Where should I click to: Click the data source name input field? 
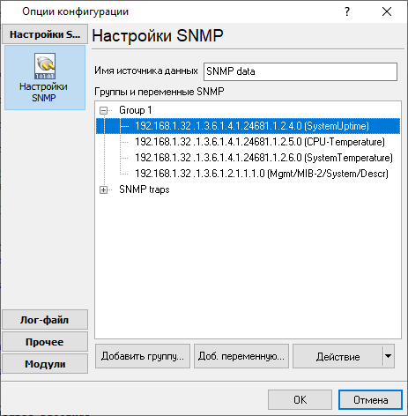coord(300,71)
